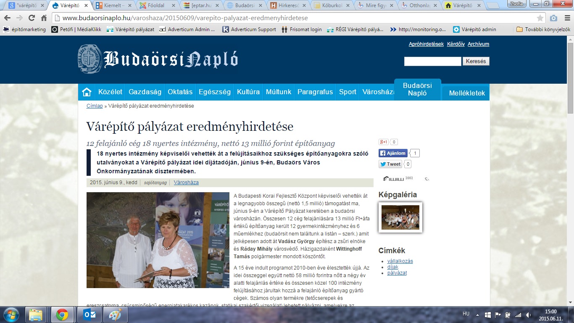The width and height of the screenshot is (574, 323).
Task: Open the Frisomat login bookmark
Action: (x=301, y=29)
